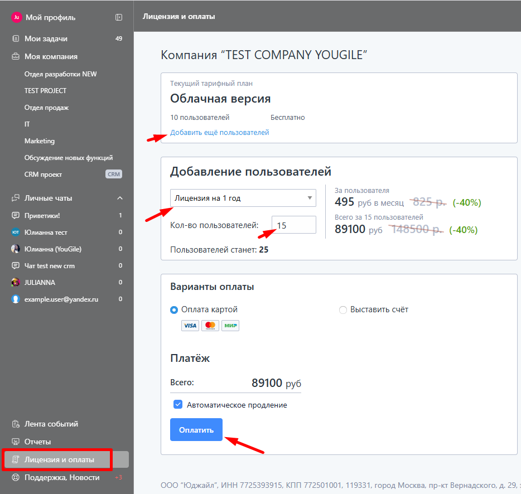Open the 'Лицензия на 1 год' dropdown
521x494 pixels.
pyautogui.click(x=243, y=198)
